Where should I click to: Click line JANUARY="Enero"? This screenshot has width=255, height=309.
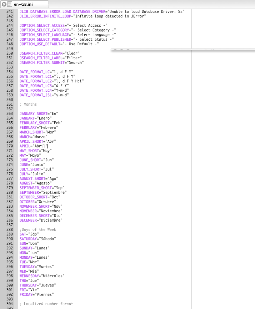(x=35, y=118)
